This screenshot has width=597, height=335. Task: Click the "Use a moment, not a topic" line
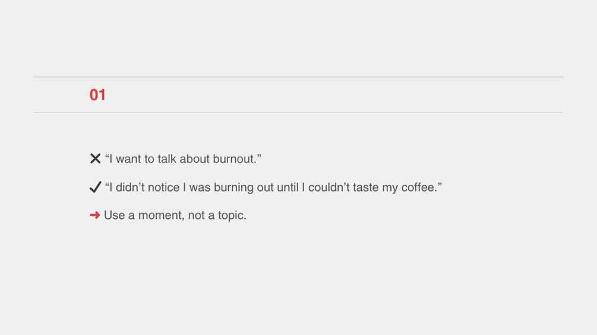tap(175, 215)
